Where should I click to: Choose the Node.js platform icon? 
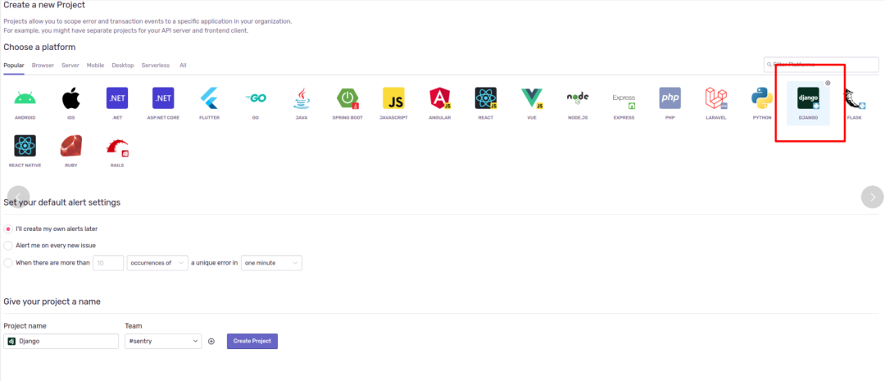578,98
